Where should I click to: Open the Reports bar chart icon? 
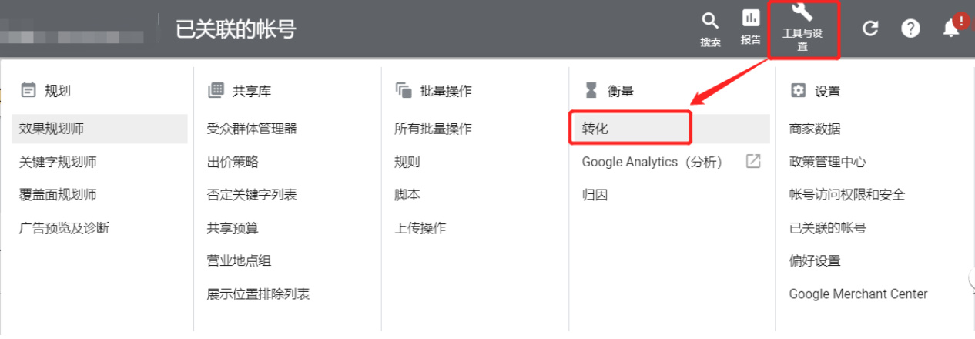(750, 18)
